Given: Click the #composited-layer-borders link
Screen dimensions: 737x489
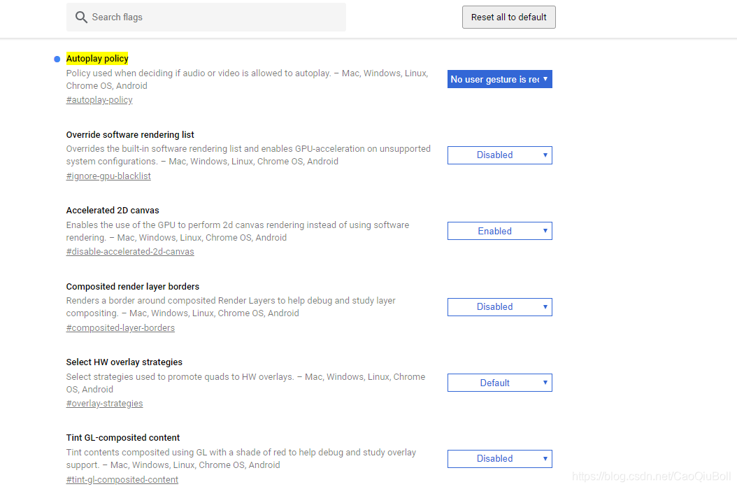Looking at the screenshot, I should [120, 327].
